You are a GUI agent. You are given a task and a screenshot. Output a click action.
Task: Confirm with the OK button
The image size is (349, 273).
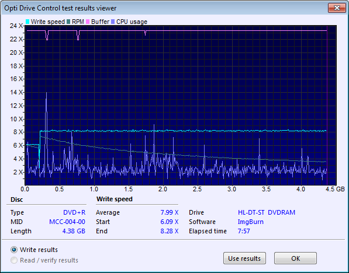(295, 258)
